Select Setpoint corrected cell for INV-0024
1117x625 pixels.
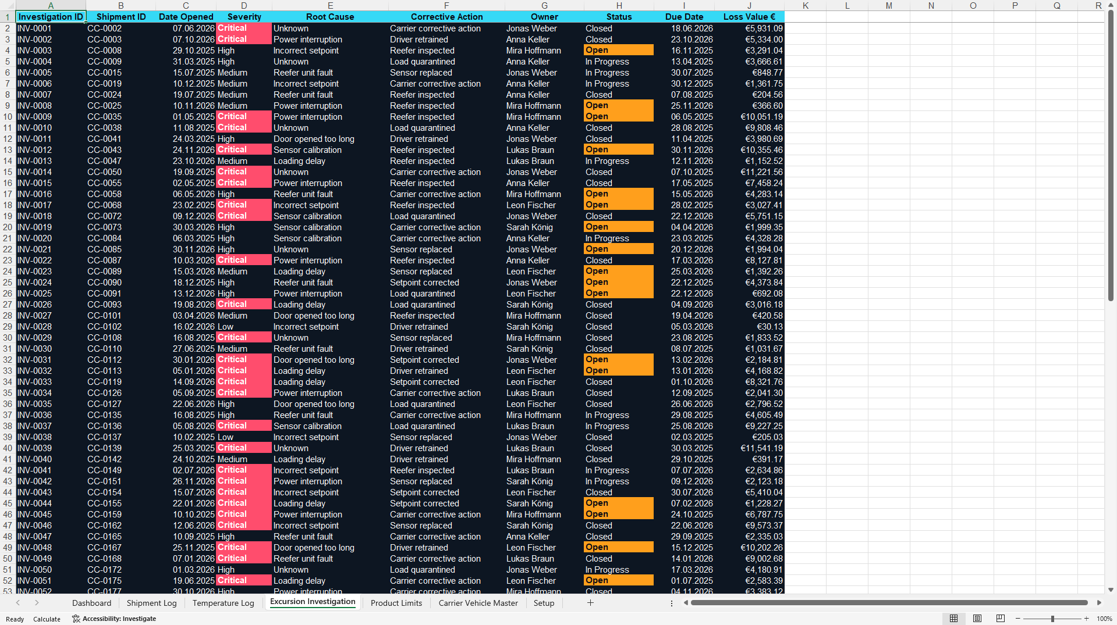pos(446,283)
